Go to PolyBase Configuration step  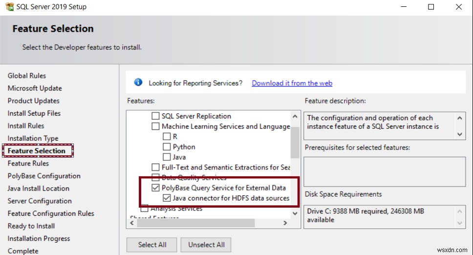click(x=44, y=176)
